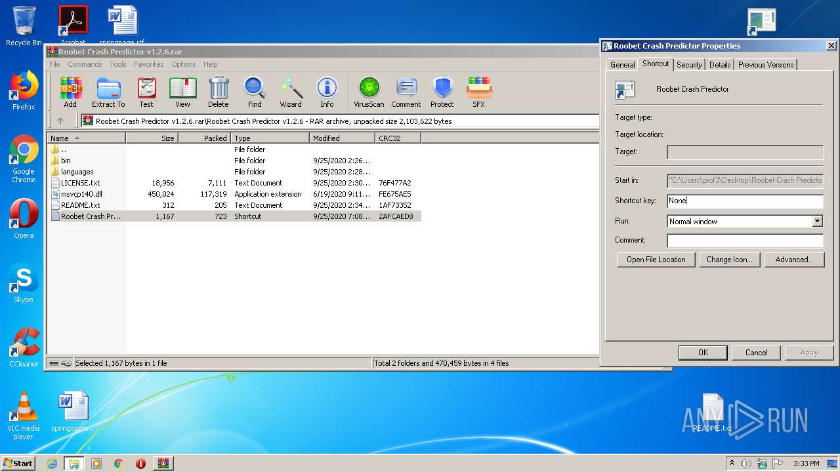Click in the Shortcut key field

[745, 201]
